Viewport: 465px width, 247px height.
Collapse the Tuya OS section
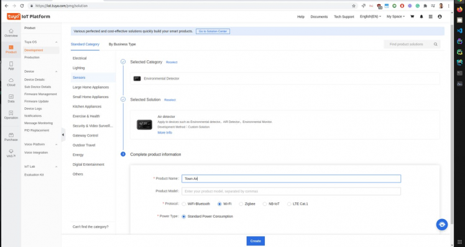(x=56, y=42)
